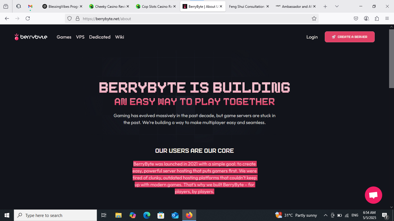Click the 'An Easy Way To Play Together' subheading
Screen dimensions: 394x221
click(194, 102)
